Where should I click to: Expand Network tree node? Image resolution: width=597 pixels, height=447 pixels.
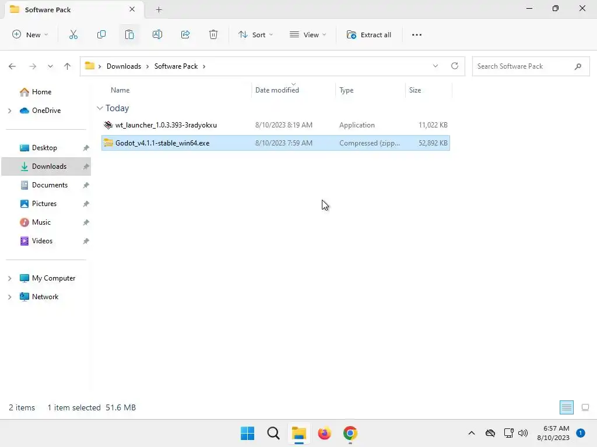[x=9, y=297]
